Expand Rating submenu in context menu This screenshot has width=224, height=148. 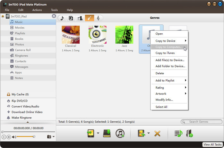tap(169, 88)
